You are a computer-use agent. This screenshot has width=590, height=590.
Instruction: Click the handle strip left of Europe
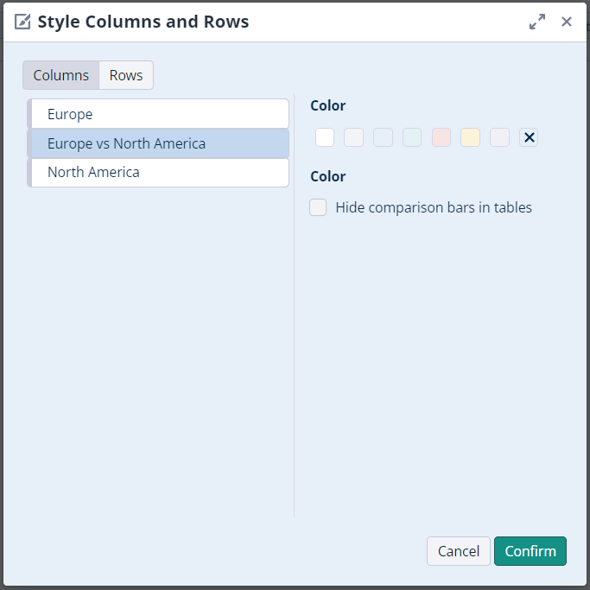point(29,114)
